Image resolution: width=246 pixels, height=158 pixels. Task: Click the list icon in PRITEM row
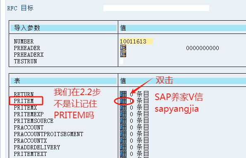(146, 101)
